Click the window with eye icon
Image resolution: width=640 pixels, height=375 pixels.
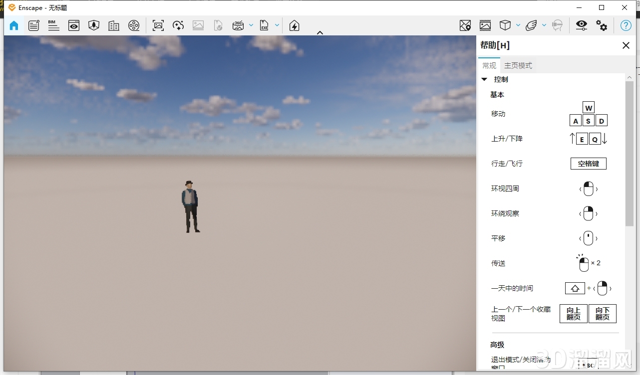click(74, 25)
